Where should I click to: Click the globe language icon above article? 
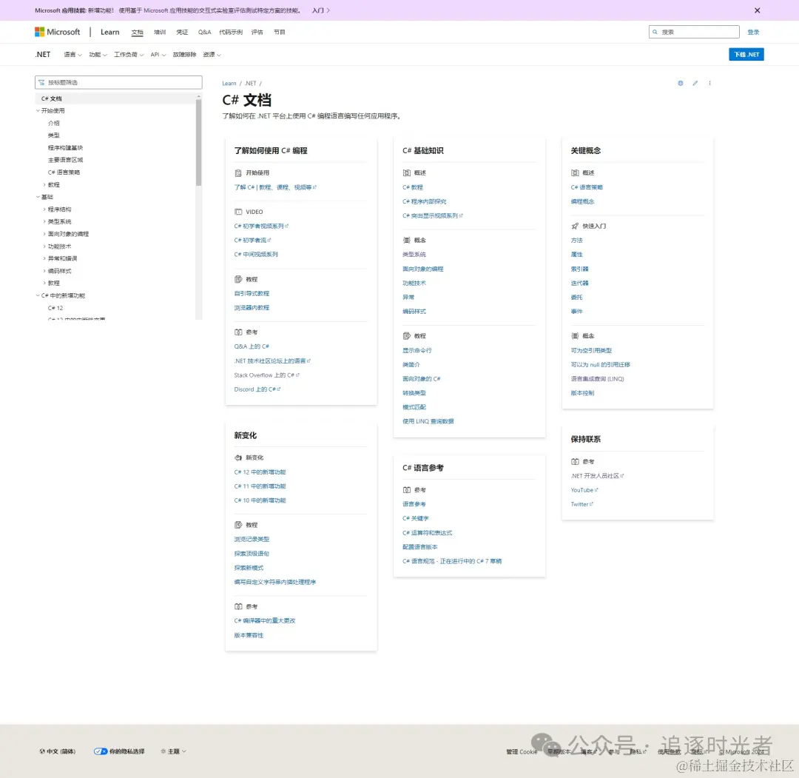[681, 83]
